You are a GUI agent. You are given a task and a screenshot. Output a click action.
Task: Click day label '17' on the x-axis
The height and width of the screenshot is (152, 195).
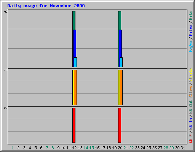click(103, 148)
